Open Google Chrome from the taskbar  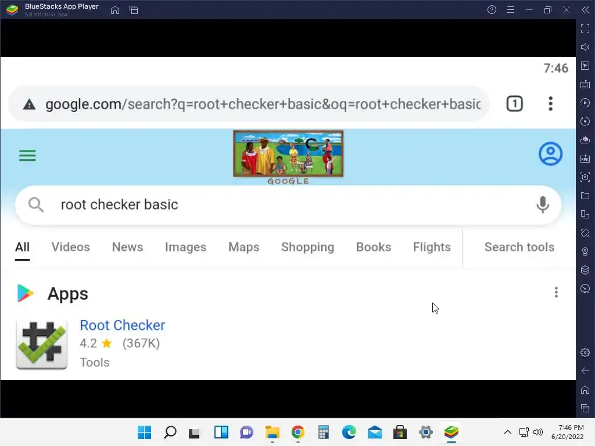[x=298, y=432]
